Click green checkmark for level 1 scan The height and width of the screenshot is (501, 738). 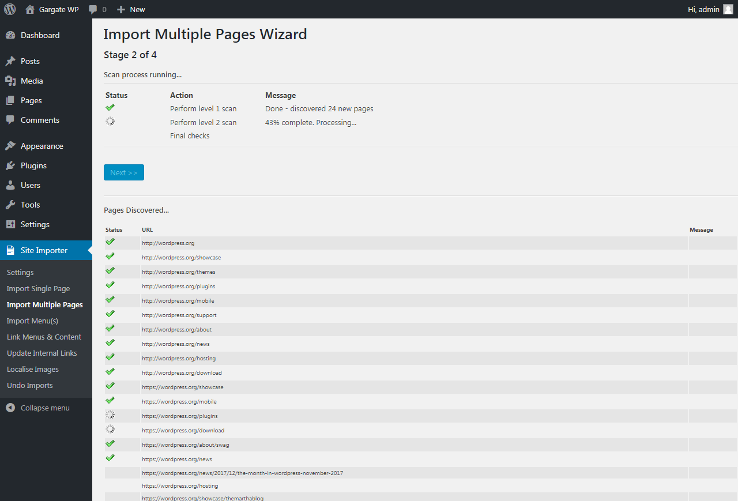point(110,107)
